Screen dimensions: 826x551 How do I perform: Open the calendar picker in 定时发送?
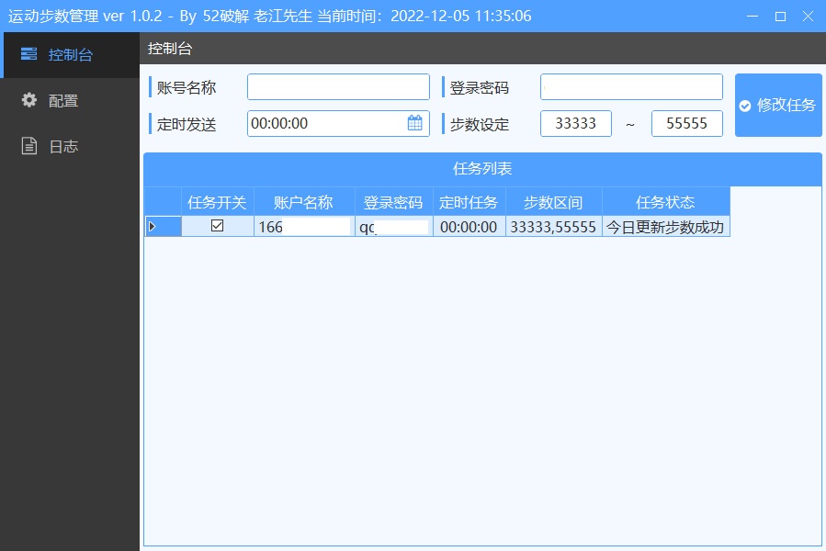click(x=414, y=123)
